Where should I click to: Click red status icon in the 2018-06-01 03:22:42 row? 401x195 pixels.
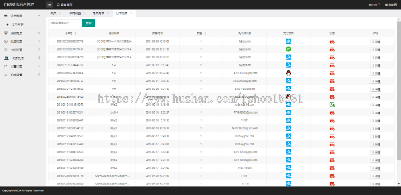pos(332,73)
